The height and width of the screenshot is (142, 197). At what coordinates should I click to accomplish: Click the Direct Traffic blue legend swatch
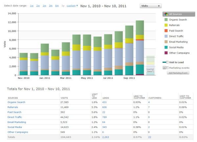[x=165, y=36]
